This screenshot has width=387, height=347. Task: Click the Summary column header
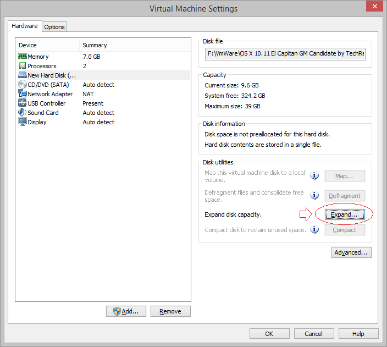pos(135,45)
